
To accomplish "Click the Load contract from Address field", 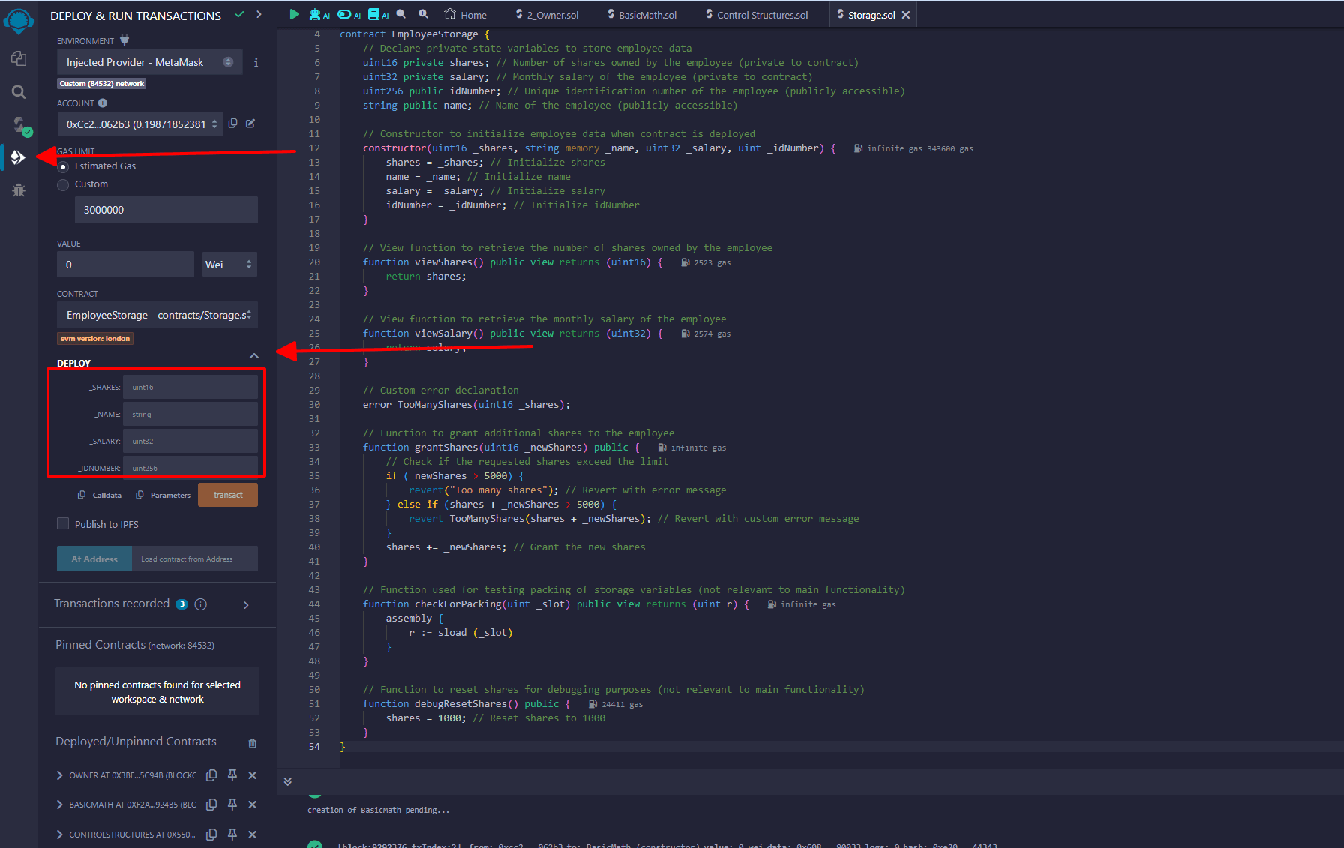I will click(x=195, y=559).
